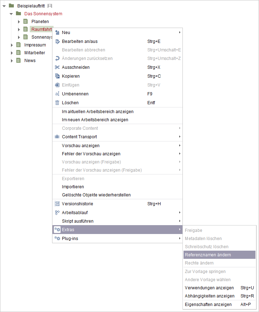Open the Neu submenu arrow
The image size is (259, 312).
point(180,32)
